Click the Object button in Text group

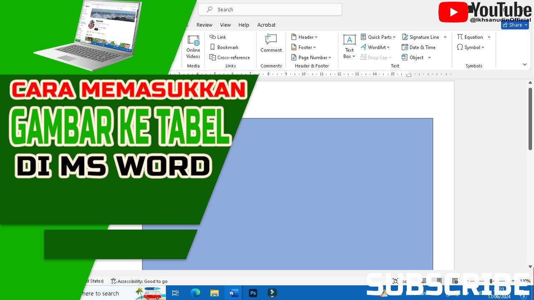413,57
